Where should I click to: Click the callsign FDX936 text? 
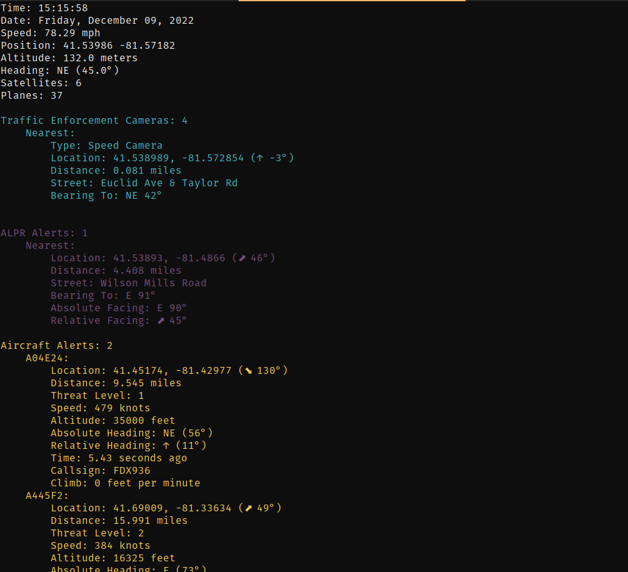point(128,471)
